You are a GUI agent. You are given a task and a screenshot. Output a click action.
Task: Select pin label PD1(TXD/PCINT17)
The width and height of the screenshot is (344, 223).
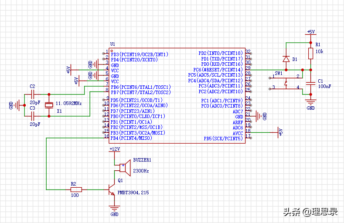(x=222, y=59)
